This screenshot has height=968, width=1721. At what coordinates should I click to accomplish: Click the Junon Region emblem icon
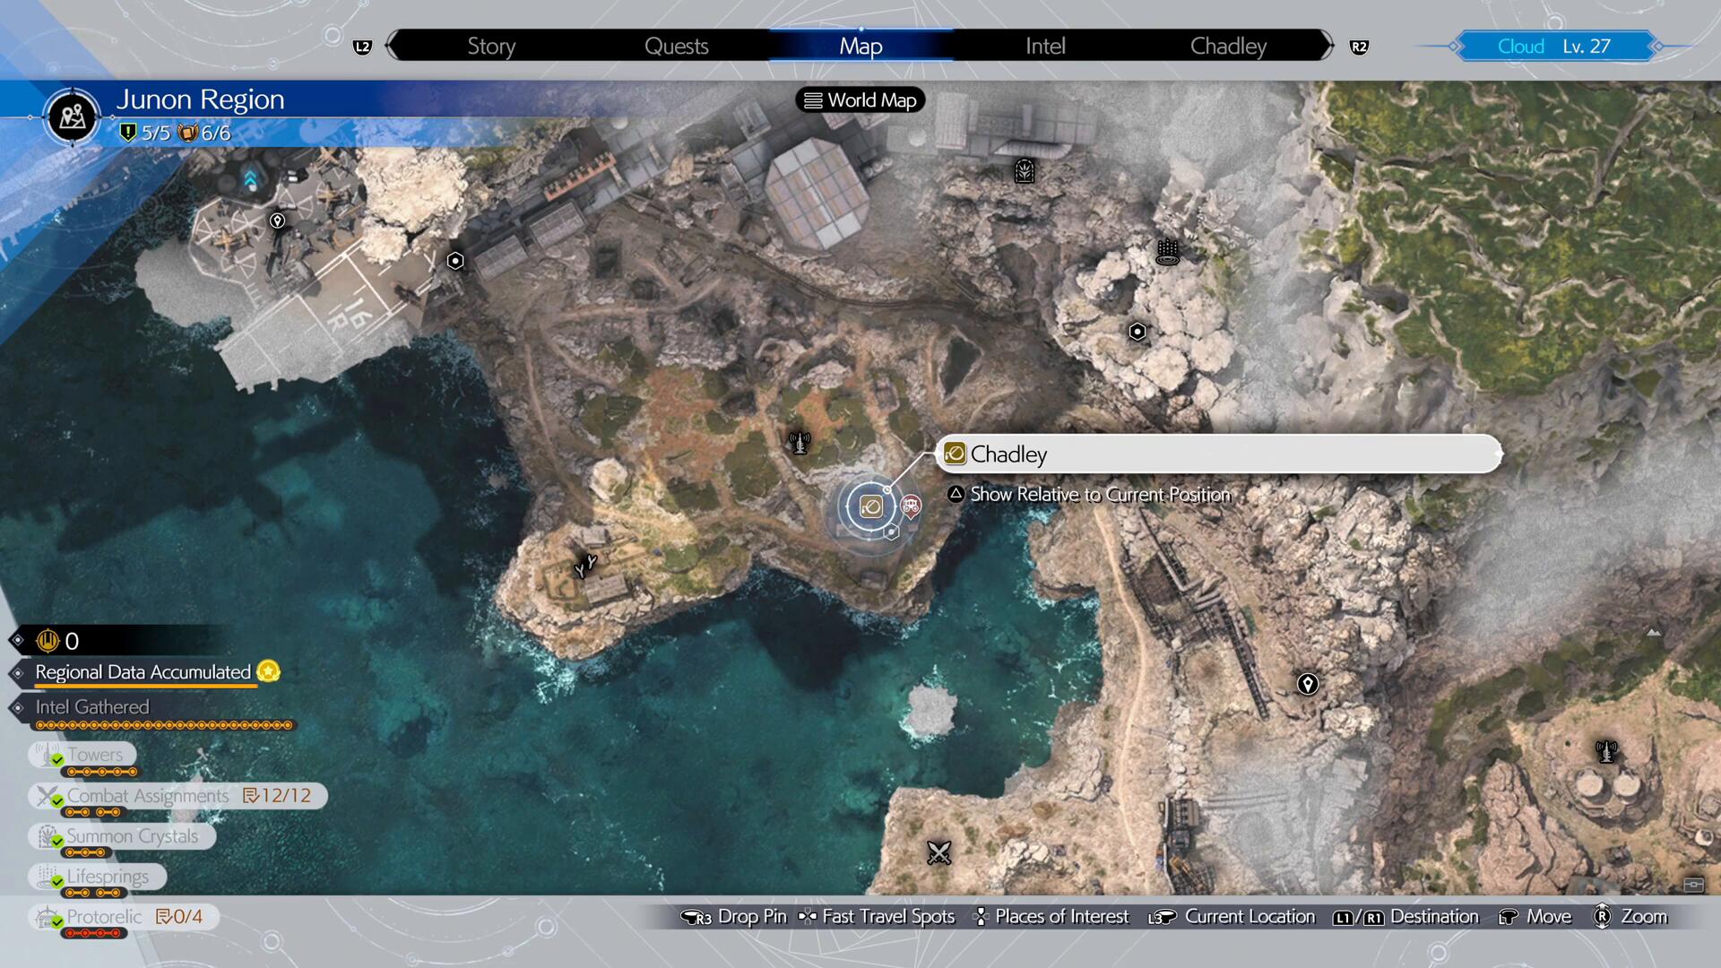(72, 116)
